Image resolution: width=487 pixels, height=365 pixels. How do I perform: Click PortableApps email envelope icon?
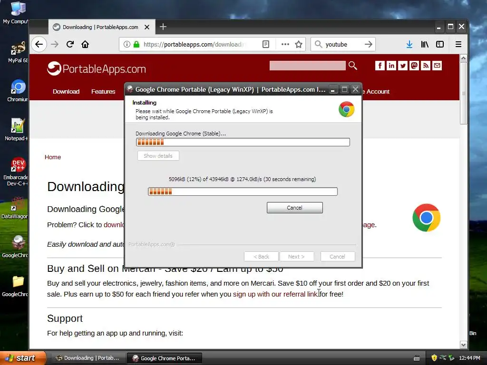tap(438, 66)
